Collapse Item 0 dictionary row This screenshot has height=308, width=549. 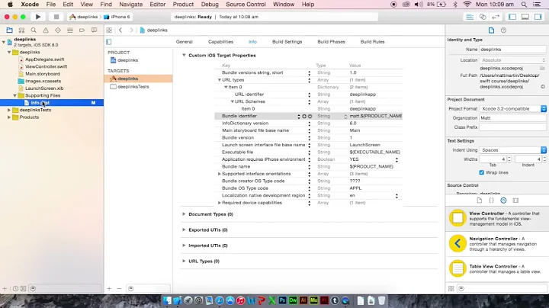[226, 87]
